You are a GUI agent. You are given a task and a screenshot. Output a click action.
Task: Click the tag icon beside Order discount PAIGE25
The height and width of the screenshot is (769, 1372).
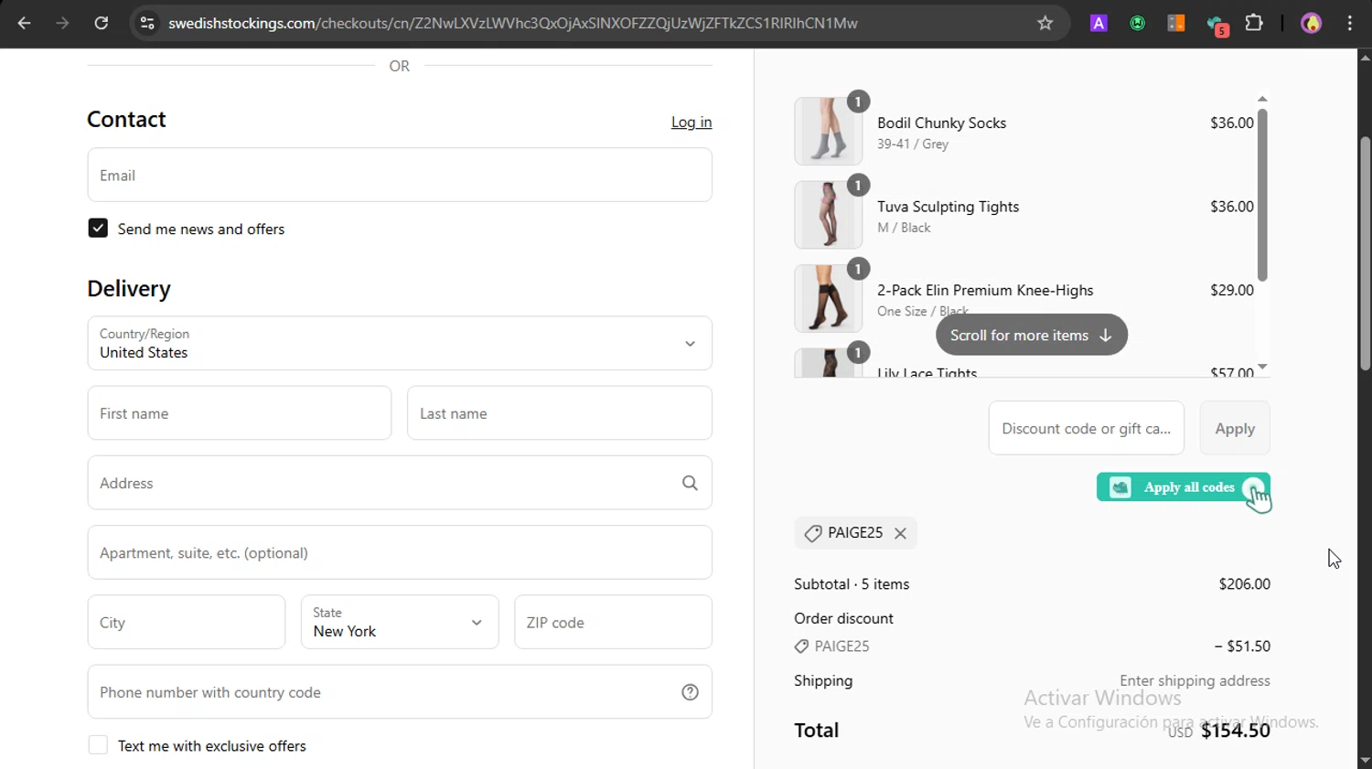[x=801, y=646]
